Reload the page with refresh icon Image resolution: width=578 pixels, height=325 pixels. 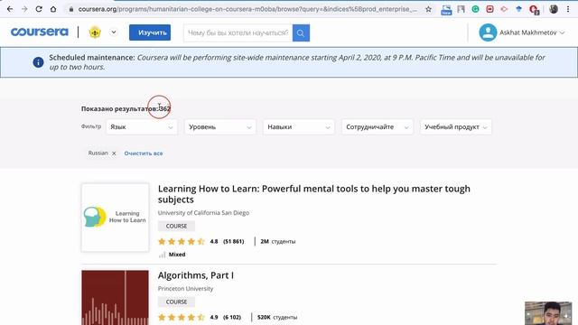click(39, 9)
